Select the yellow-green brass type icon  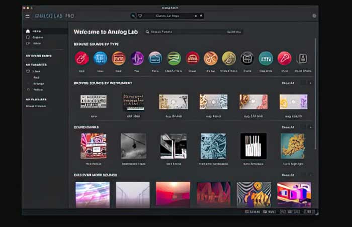[x=229, y=58]
